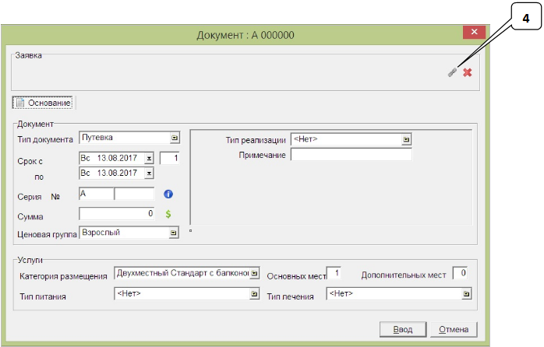Screen dimensions: 544x347
Task: Close the document window
Action: click(x=474, y=33)
